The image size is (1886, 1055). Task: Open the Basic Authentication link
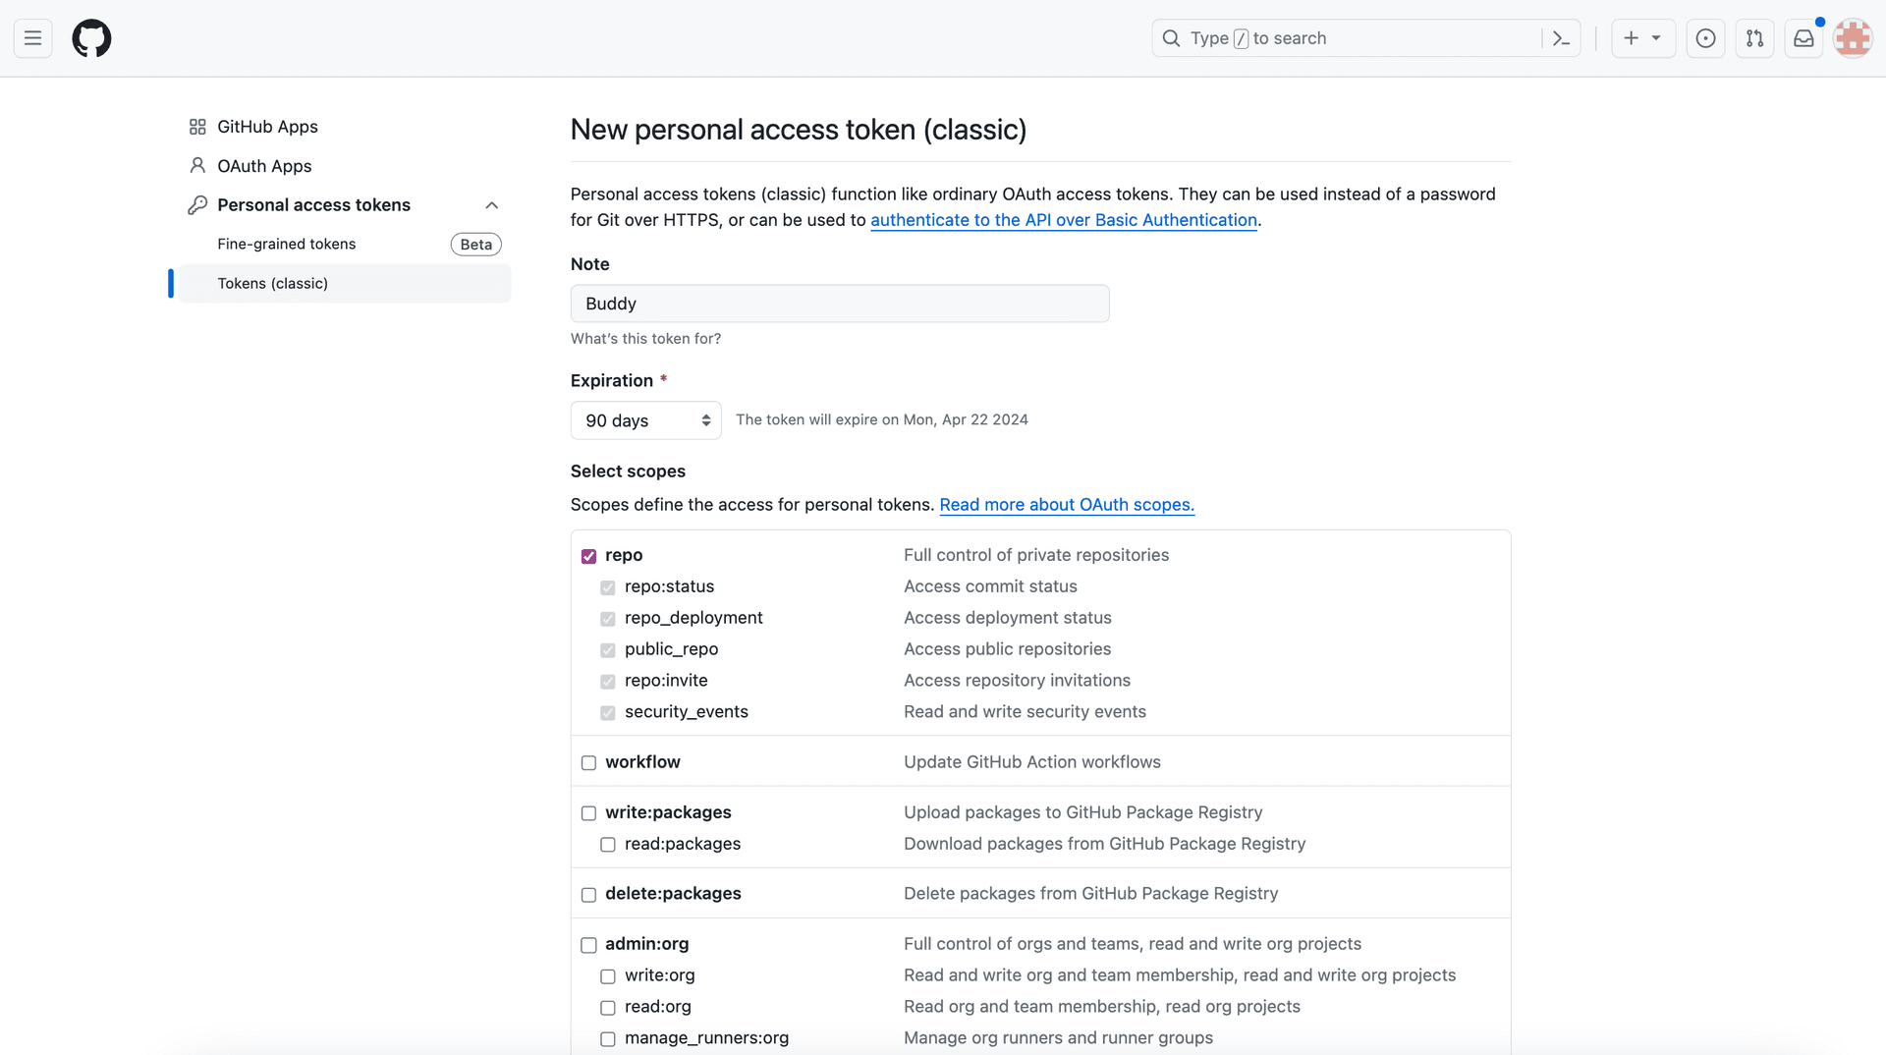(x=1064, y=220)
